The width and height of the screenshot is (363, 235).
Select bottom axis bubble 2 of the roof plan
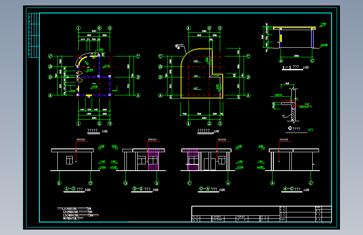click(x=209, y=123)
